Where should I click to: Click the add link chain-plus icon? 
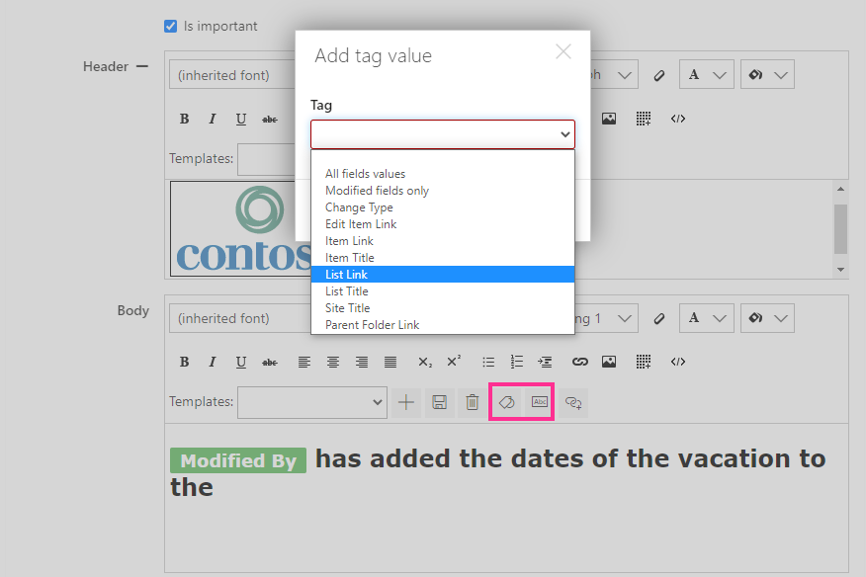(573, 402)
